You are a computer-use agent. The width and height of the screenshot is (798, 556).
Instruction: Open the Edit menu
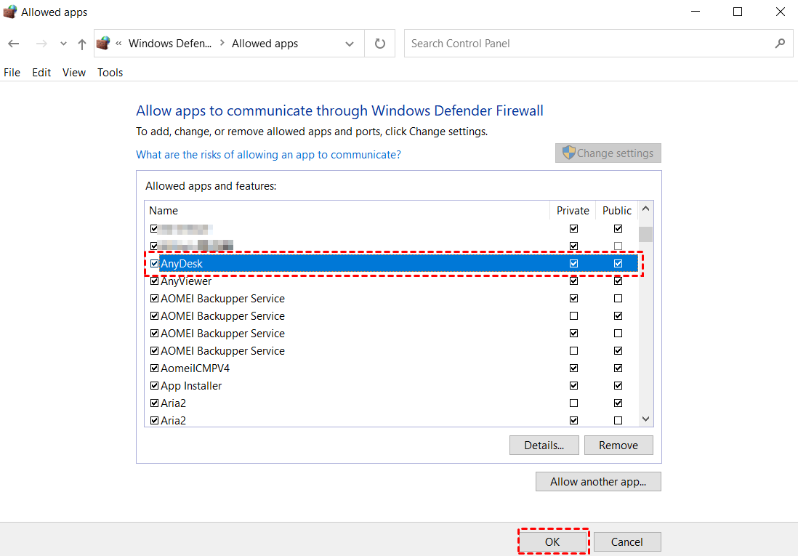41,72
